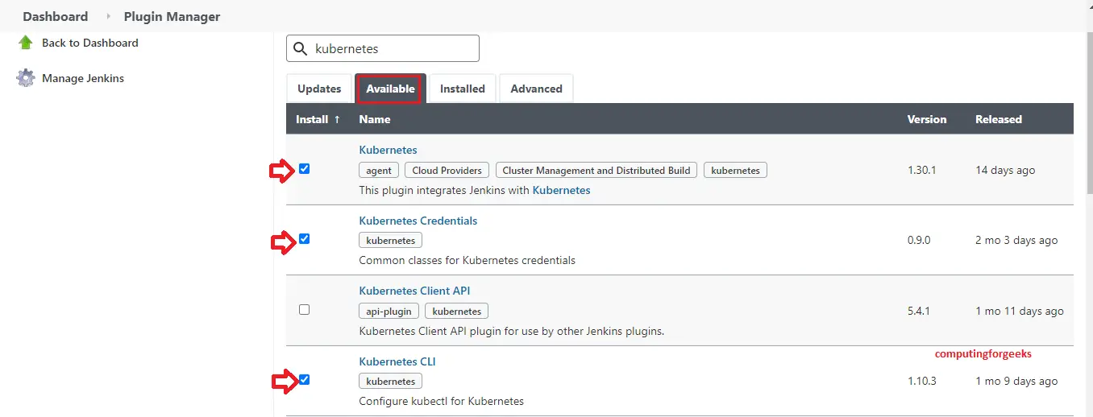Click the kubernetes search input field
1093x417 pixels.
(x=391, y=49)
